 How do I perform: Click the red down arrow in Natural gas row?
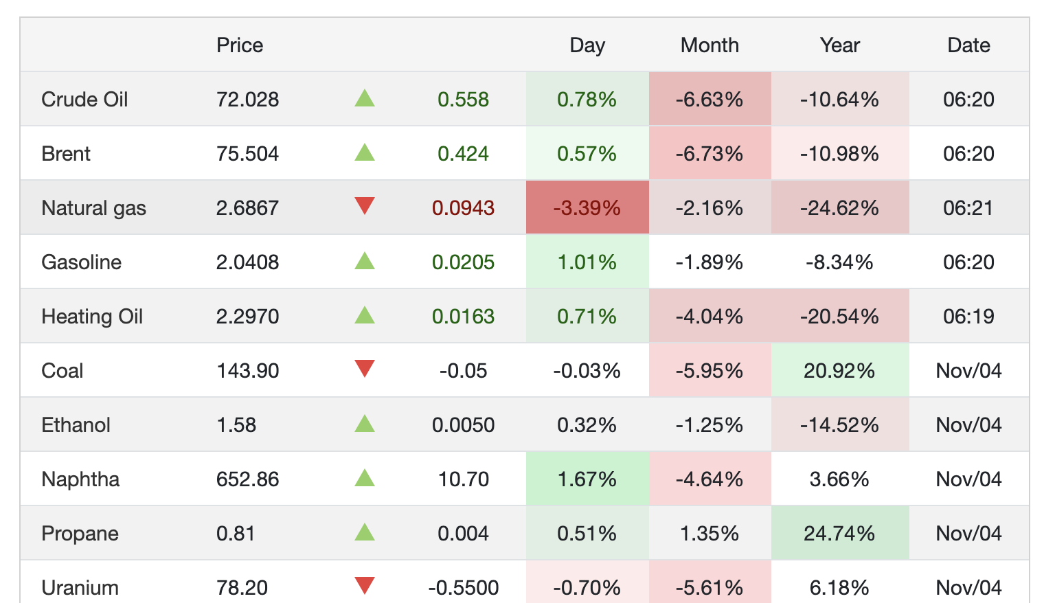pyautogui.click(x=365, y=206)
